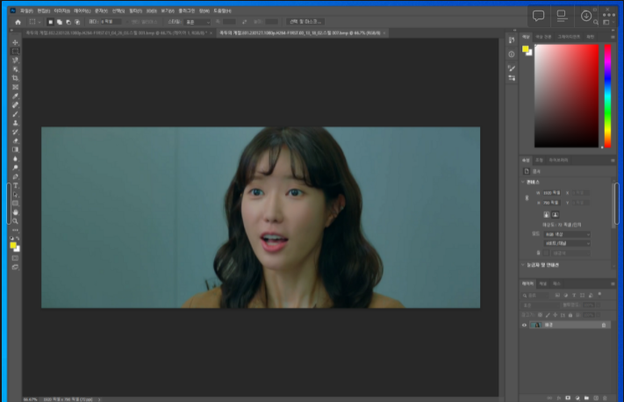Viewport: 624px width, 402px height.
Task: Select the Pen tool
Action: 15,176
